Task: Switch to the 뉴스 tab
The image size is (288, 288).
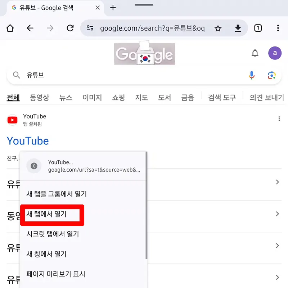Action: point(66,97)
